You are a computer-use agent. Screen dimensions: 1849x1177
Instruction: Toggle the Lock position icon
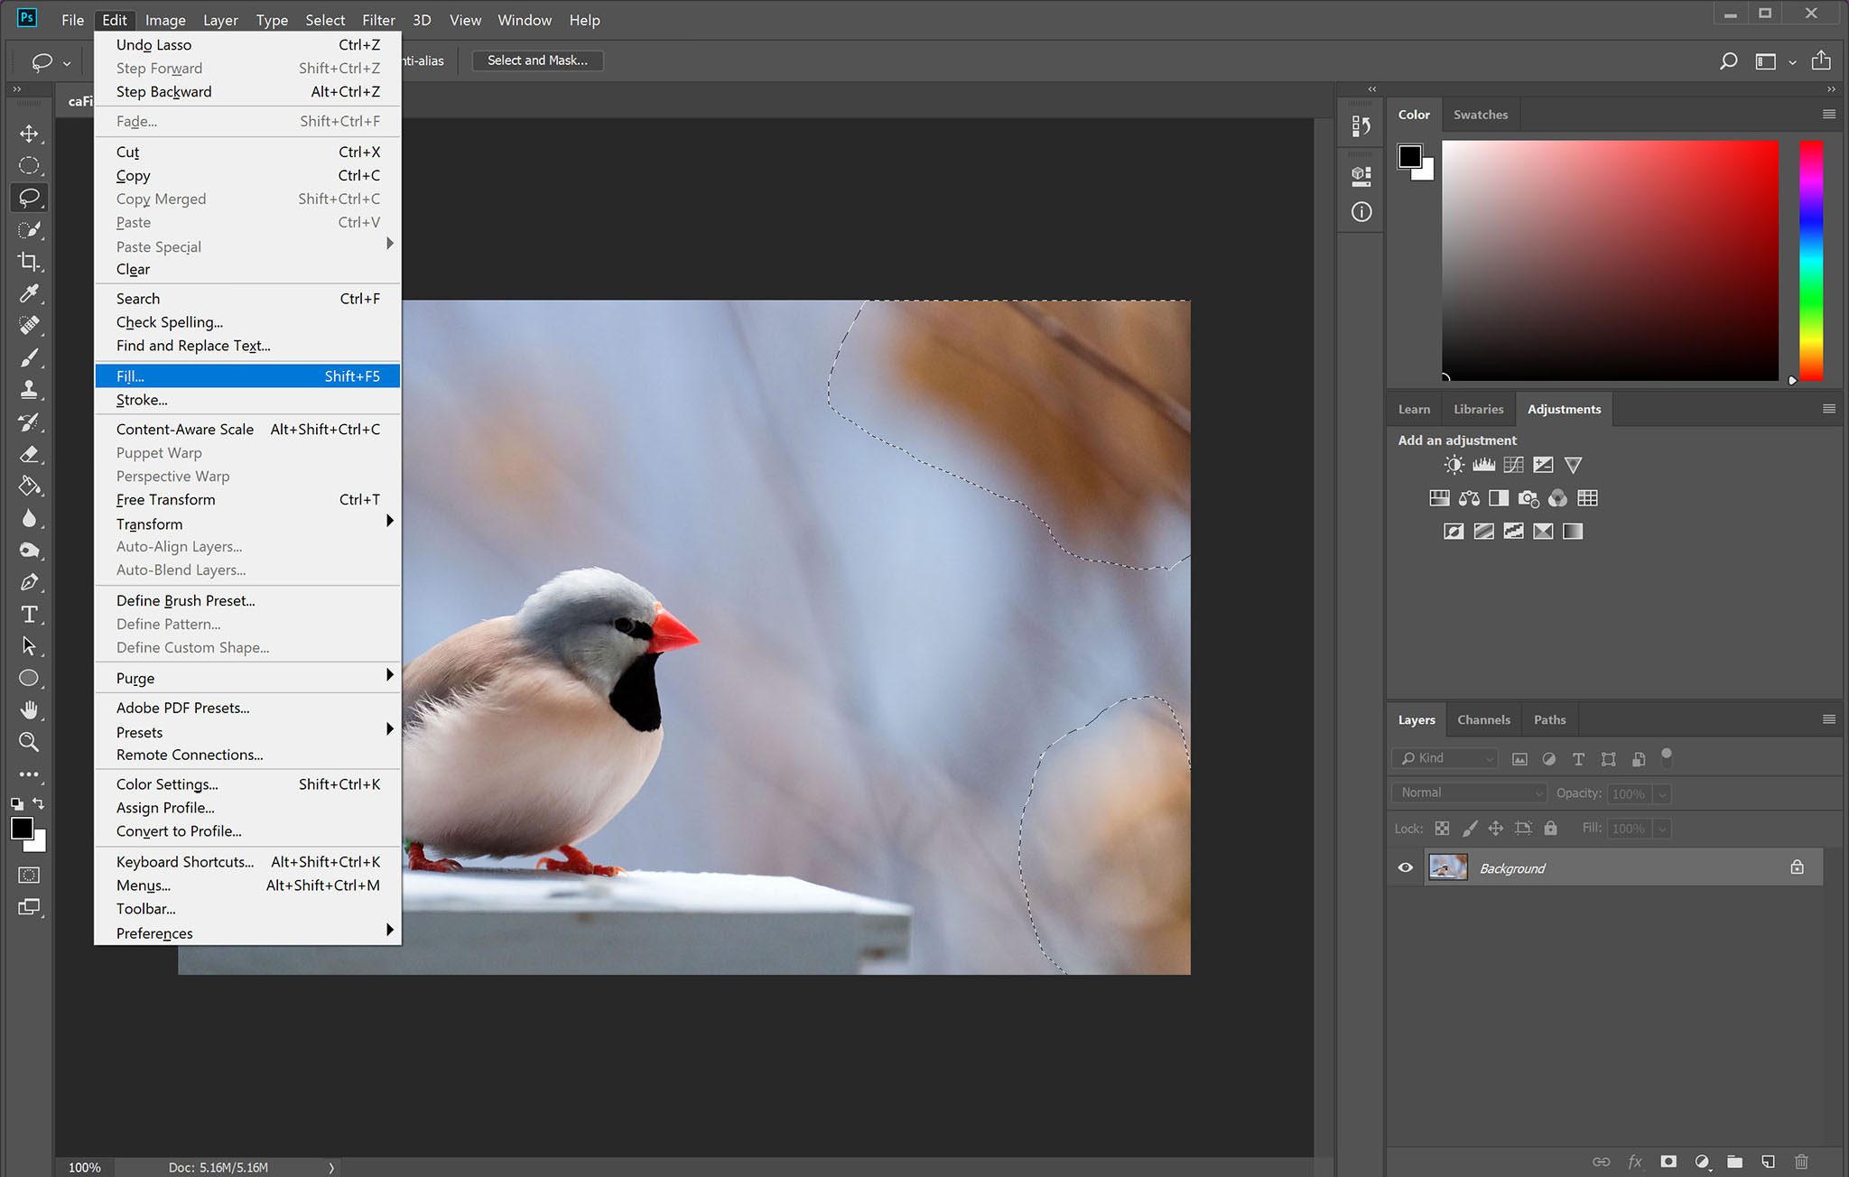pyautogui.click(x=1494, y=829)
